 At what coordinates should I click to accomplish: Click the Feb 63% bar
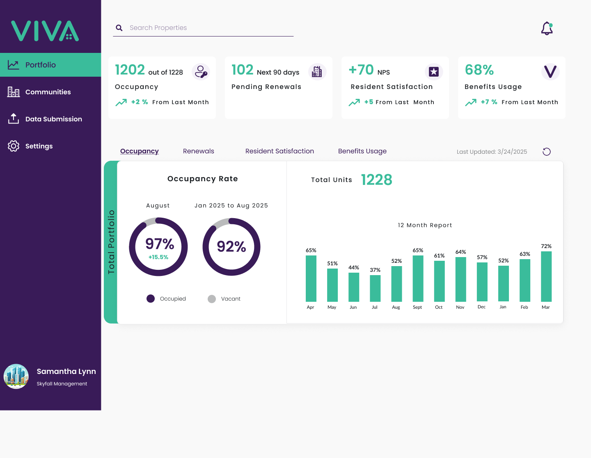pos(525,280)
